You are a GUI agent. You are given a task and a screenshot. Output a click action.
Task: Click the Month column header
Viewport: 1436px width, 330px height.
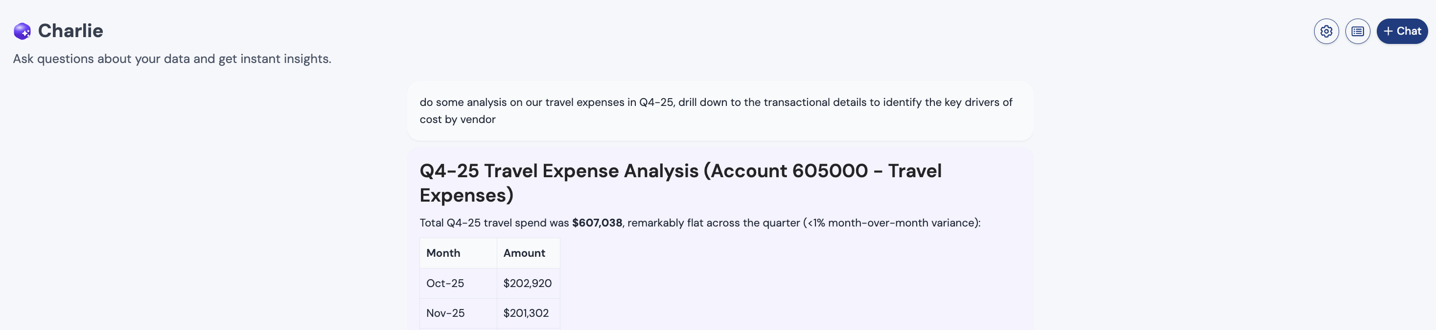pyautogui.click(x=443, y=253)
